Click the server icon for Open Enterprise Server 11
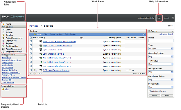181x110 pixels. tap(41, 49)
